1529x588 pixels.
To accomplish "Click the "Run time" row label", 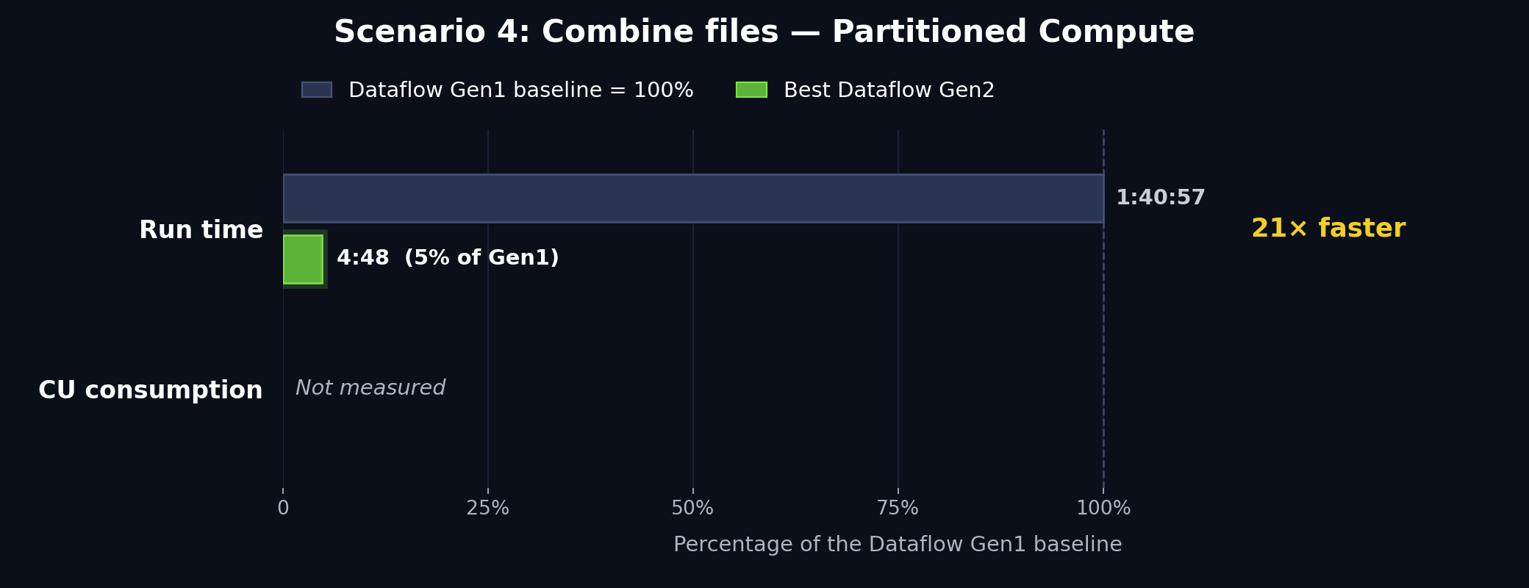I will pyautogui.click(x=201, y=230).
